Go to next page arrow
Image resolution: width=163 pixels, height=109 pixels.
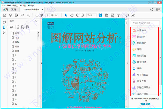pos(41,15)
